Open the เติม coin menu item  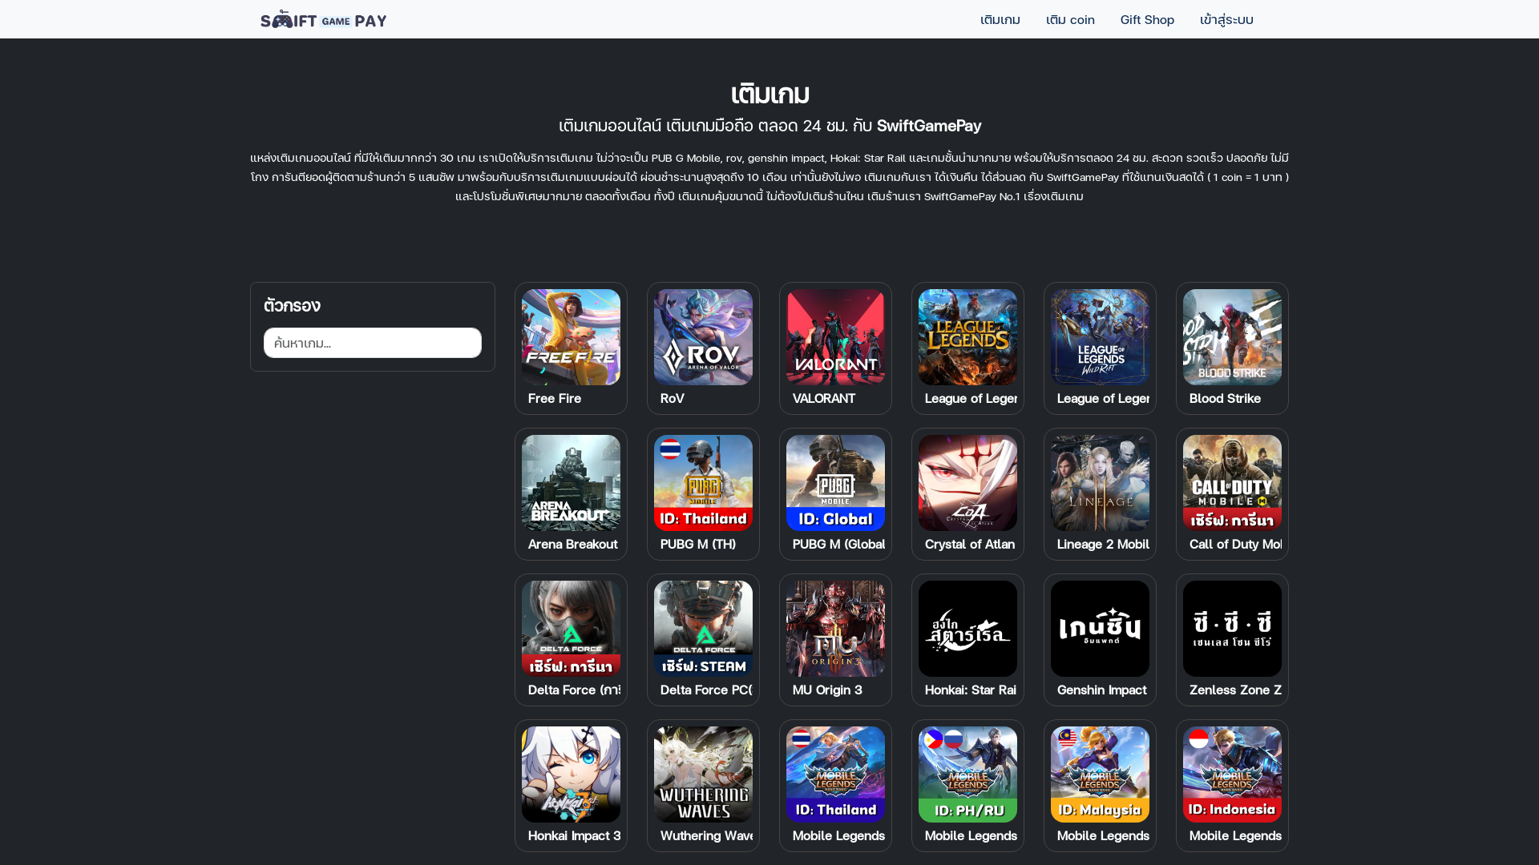[1070, 19]
